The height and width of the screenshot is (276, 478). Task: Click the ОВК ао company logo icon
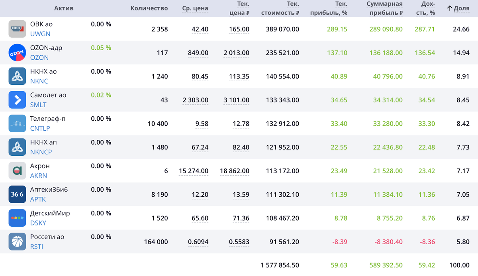(x=17, y=29)
